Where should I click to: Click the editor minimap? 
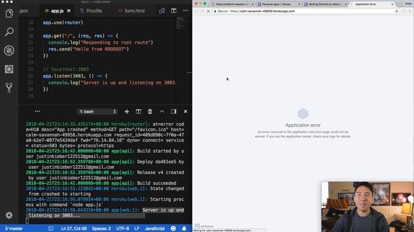(x=181, y=24)
